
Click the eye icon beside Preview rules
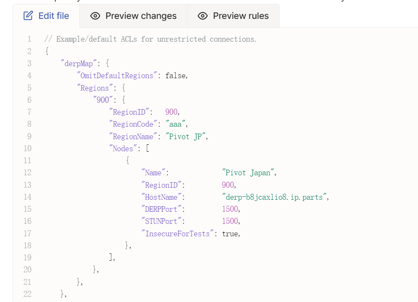point(203,16)
